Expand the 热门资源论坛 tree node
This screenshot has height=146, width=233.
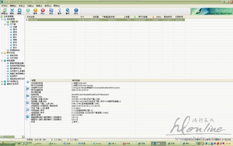point(2,81)
